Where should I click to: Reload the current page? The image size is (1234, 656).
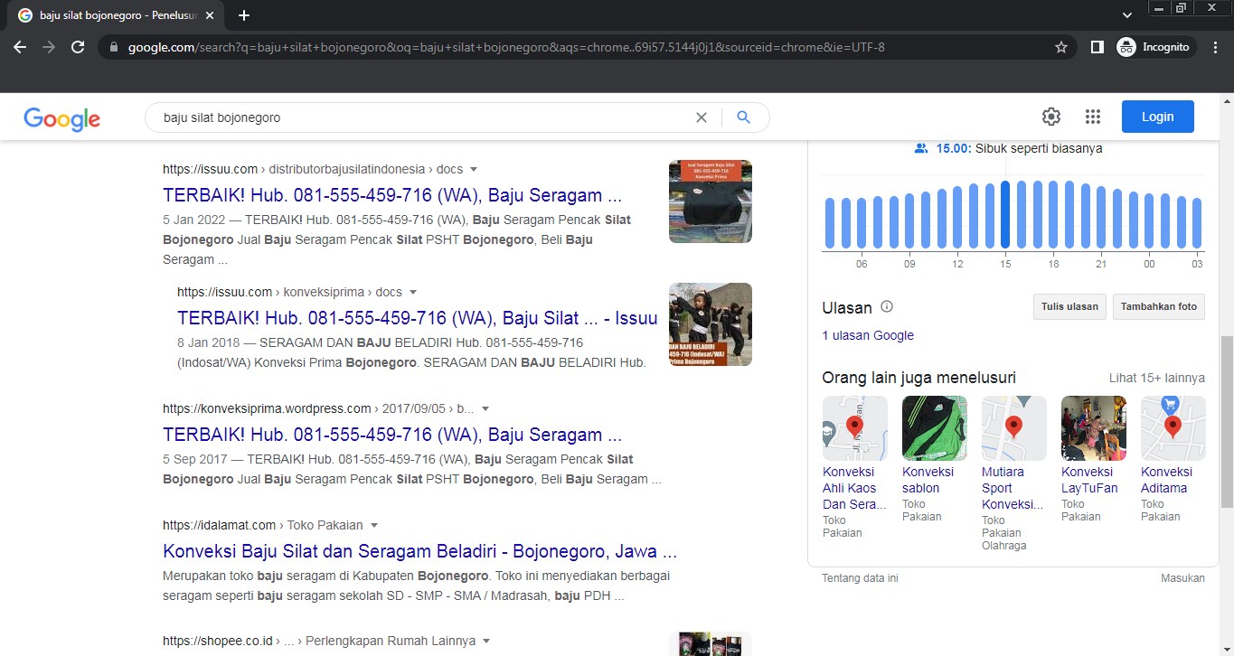[78, 47]
